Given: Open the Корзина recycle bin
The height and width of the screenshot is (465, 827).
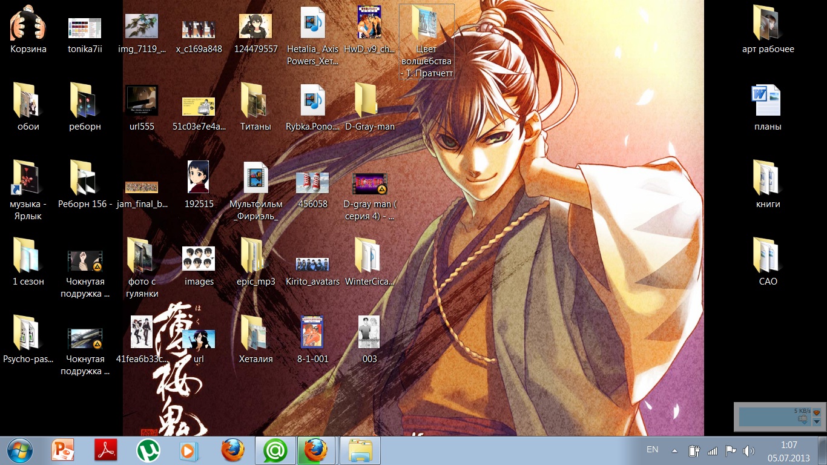Looking at the screenshot, I should click(28, 30).
